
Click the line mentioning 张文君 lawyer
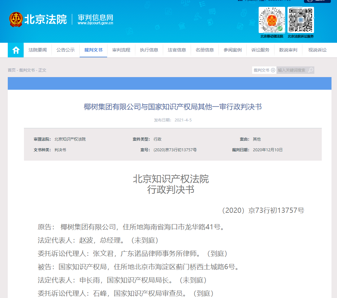click(133, 254)
